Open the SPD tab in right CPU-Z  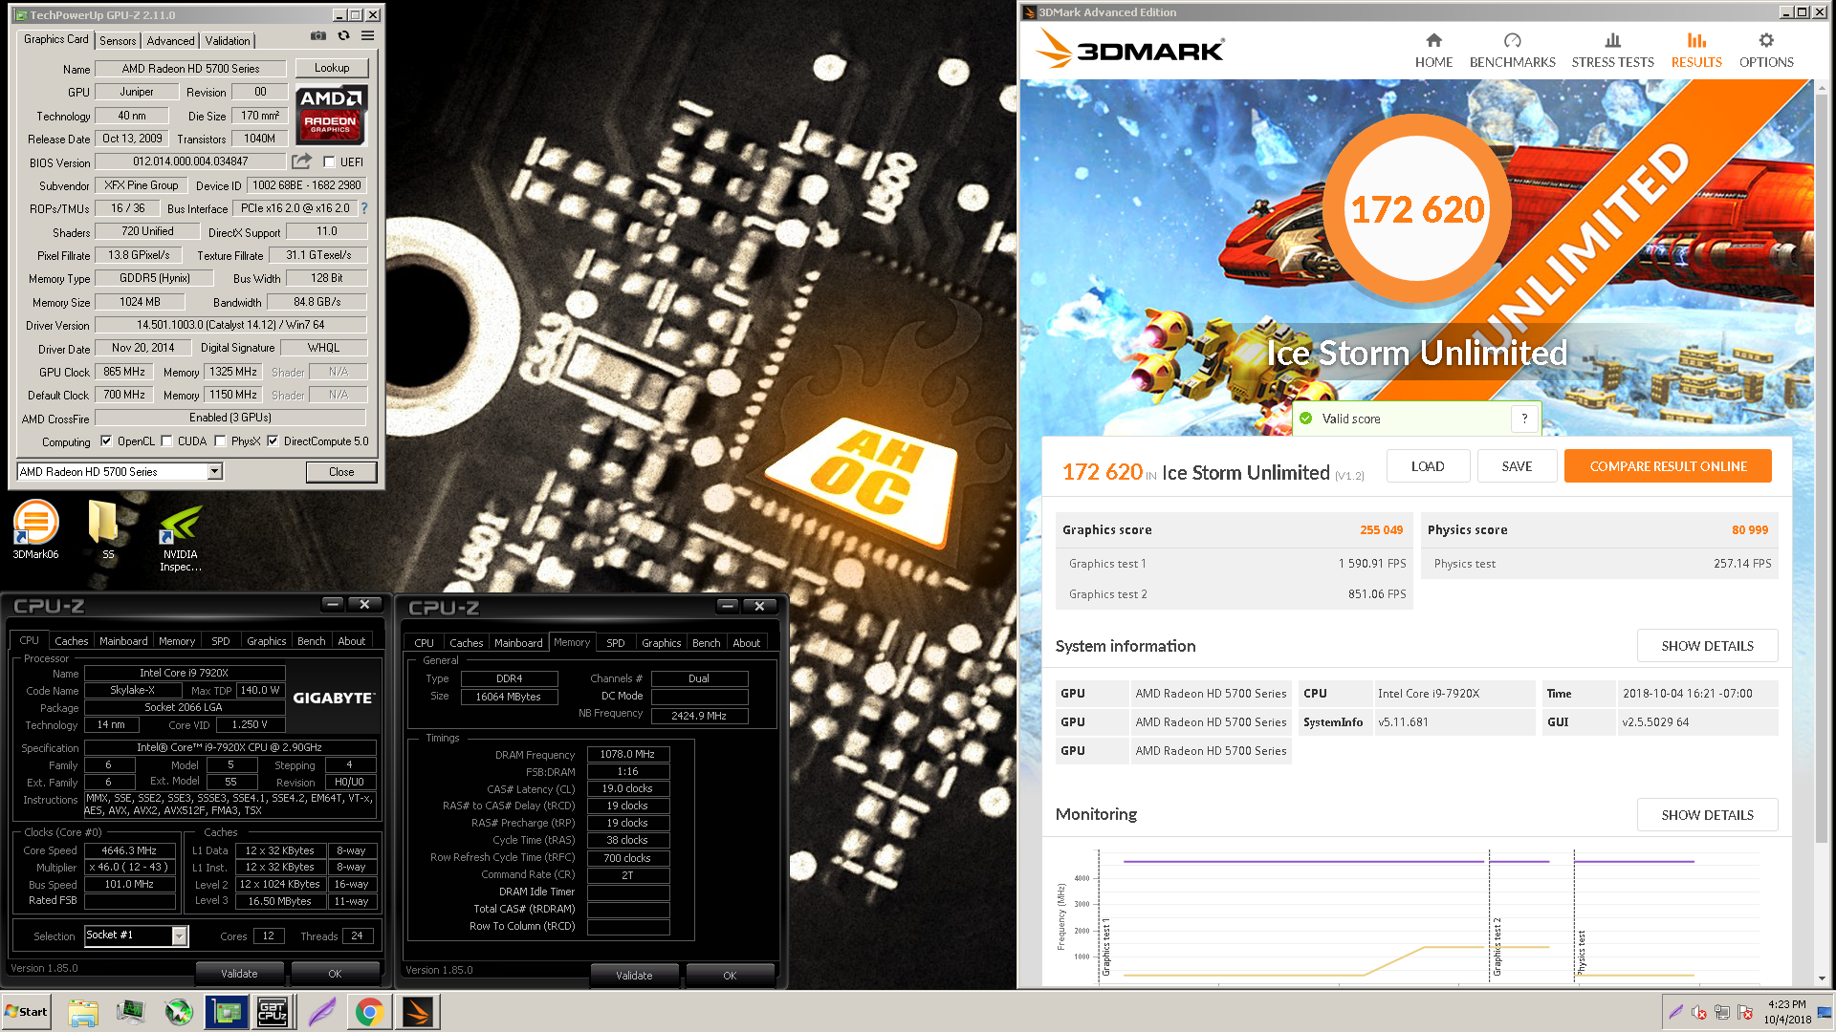pos(616,643)
